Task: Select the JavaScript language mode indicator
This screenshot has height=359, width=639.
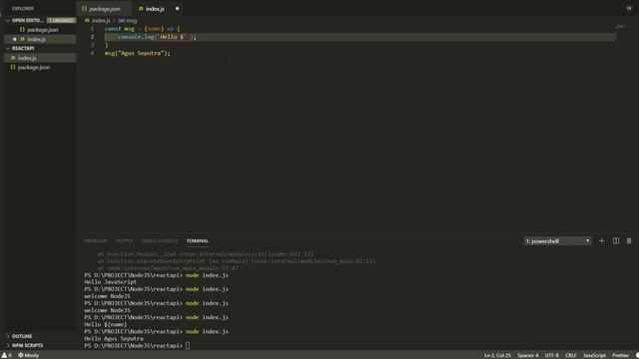Action: (594, 355)
